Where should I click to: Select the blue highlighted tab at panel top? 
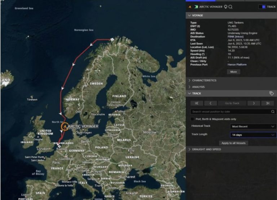pyautogui.click(x=201, y=1)
